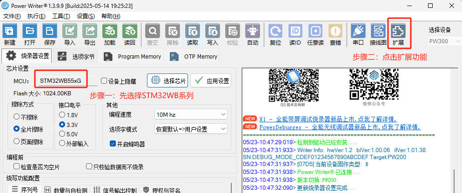
Task: Switch to the OTP Memory tab
Action: (x=191, y=56)
